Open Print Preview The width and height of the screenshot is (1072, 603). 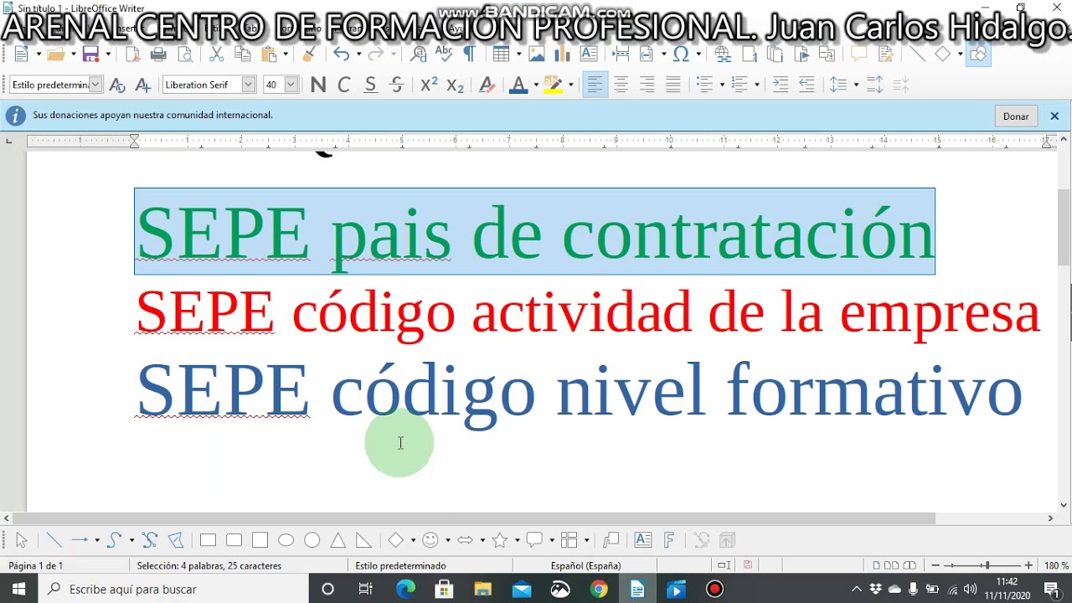(185, 54)
